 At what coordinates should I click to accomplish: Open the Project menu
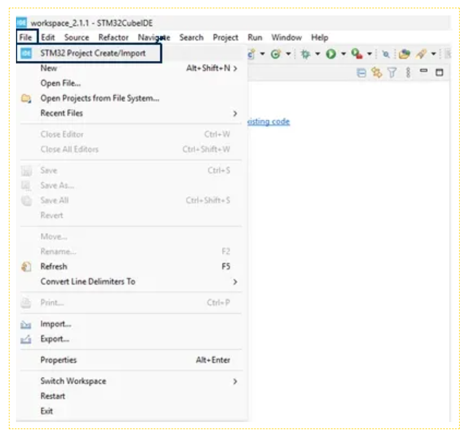pyautogui.click(x=225, y=37)
